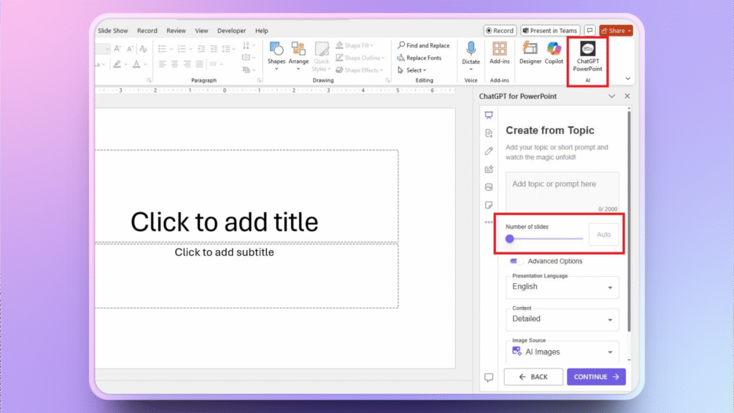Screen dimensions: 734x413
Task: Click the BACK button
Action: click(x=533, y=376)
